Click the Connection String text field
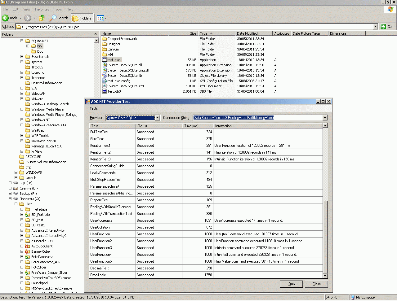This screenshot has height=301, width=397. (x=257, y=118)
